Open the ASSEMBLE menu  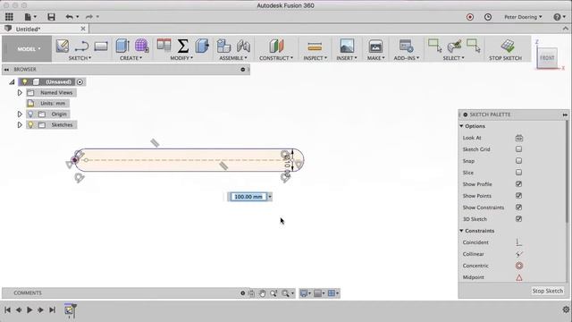click(x=233, y=58)
